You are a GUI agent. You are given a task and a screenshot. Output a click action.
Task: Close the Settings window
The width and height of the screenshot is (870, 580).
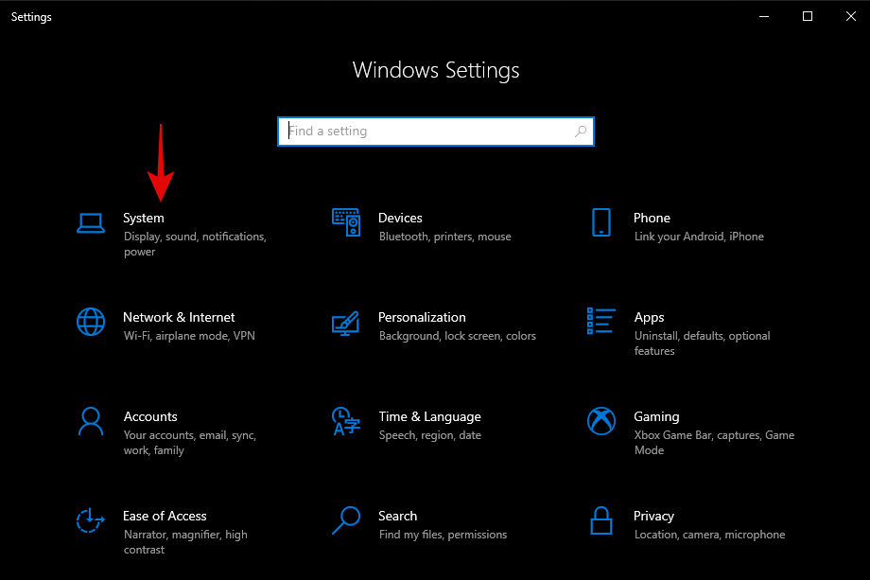coord(849,16)
